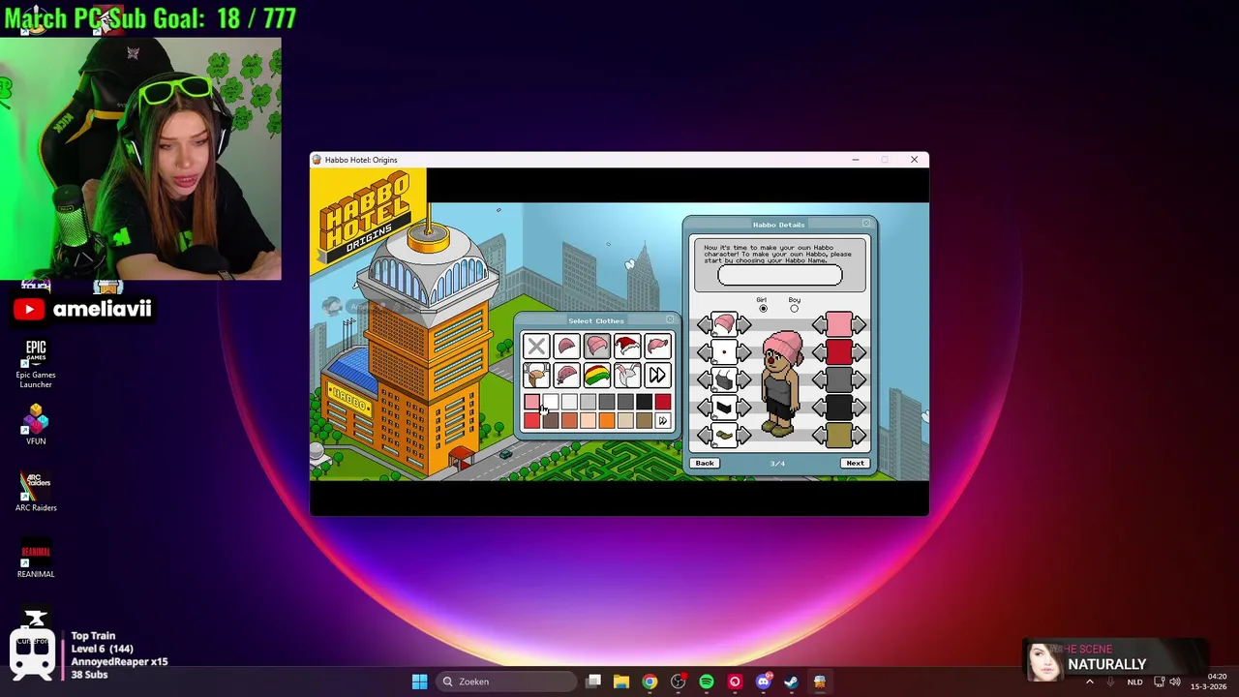Image resolution: width=1239 pixels, height=697 pixels.
Task: Pick the red Santa hat
Action: click(627, 347)
